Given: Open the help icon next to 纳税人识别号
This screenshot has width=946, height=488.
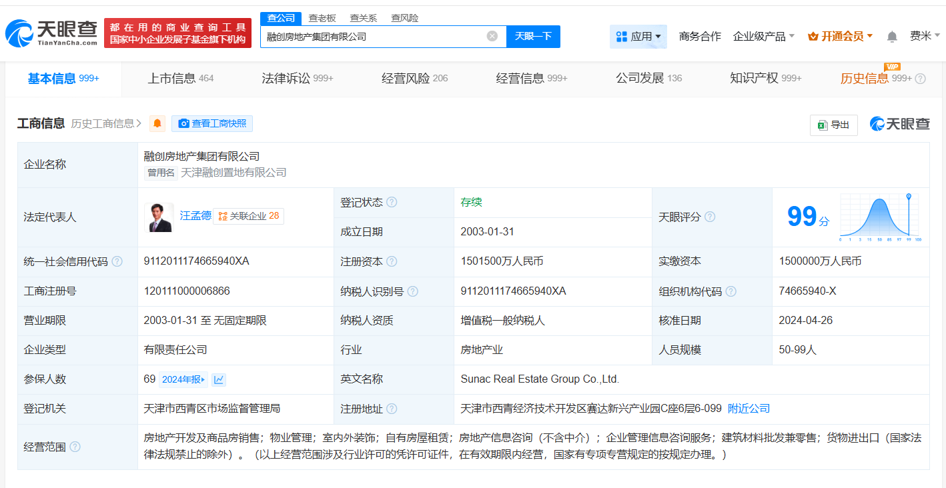Looking at the screenshot, I should tap(413, 291).
